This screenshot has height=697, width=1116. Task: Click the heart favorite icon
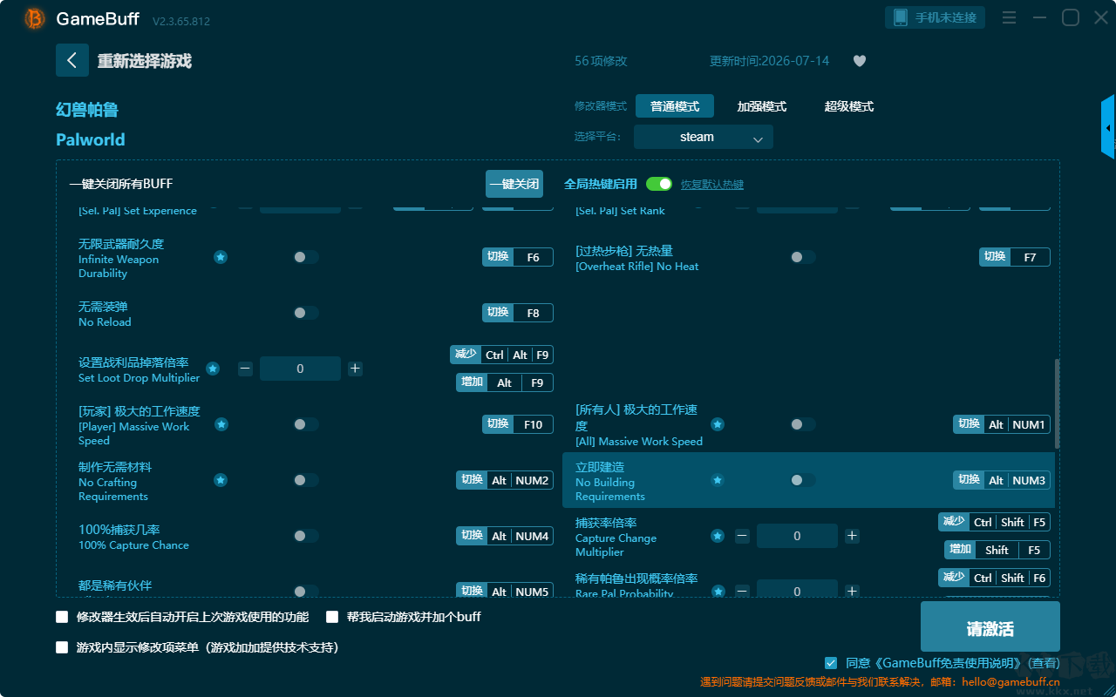click(860, 61)
